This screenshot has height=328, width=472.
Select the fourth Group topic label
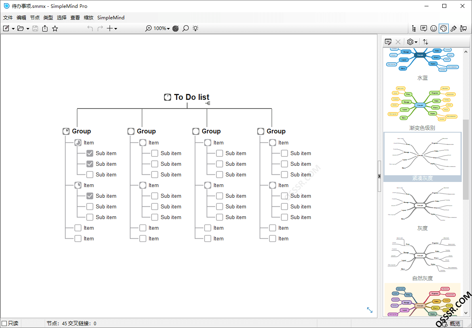tap(276, 131)
